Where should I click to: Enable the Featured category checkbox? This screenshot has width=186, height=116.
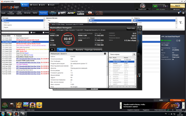point(3,23)
